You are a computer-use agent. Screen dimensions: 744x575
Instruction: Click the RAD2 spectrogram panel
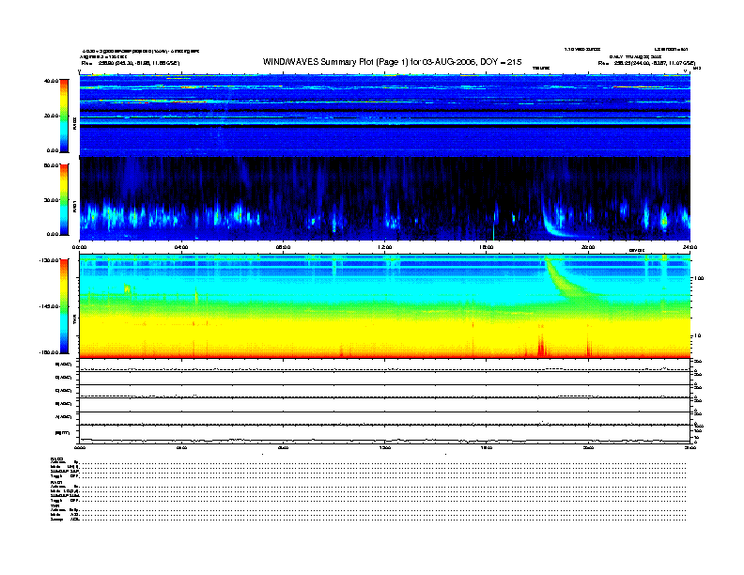coord(385,116)
